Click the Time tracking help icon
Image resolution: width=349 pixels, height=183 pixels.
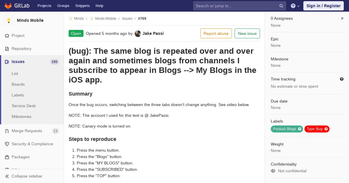tap(342, 79)
